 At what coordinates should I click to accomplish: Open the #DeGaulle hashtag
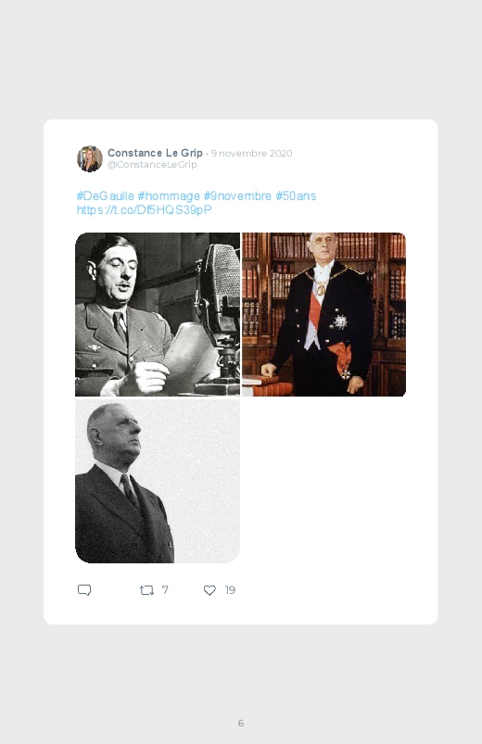pos(106,196)
